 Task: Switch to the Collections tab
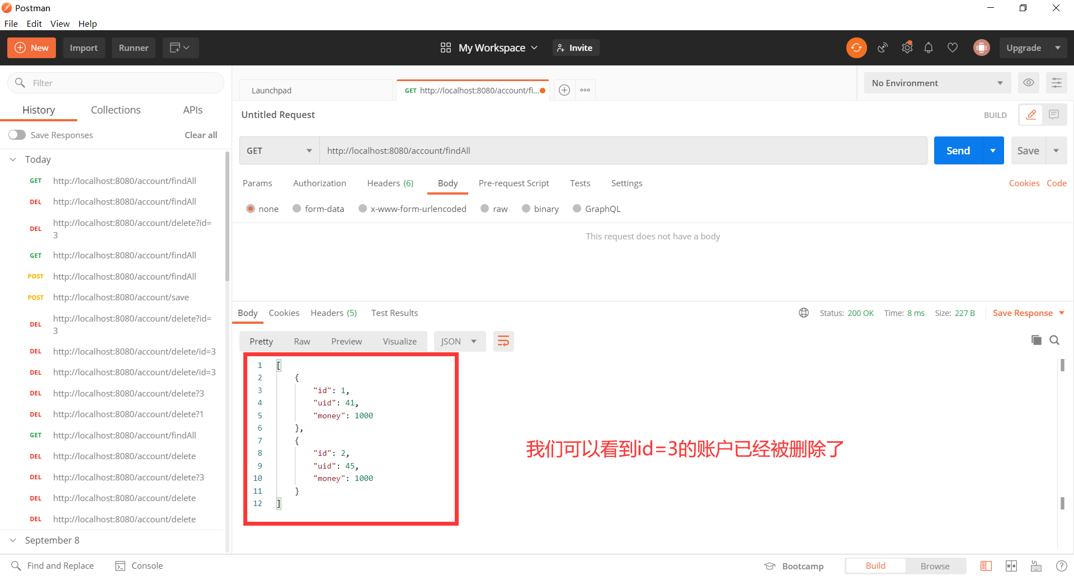tap(115, 110)
